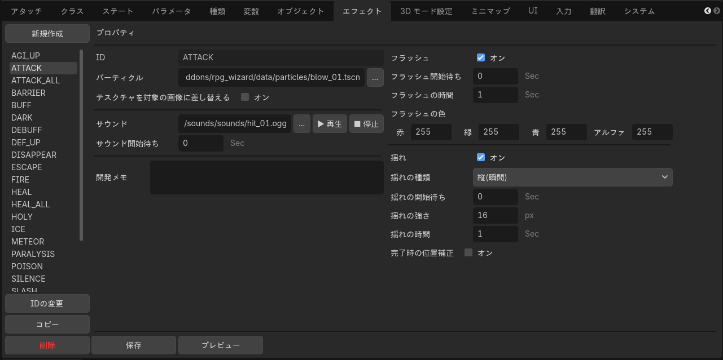Click the フラッシュ開始待ち value field
The height and width of the screenshot is (360, 723).
(496, 76)
